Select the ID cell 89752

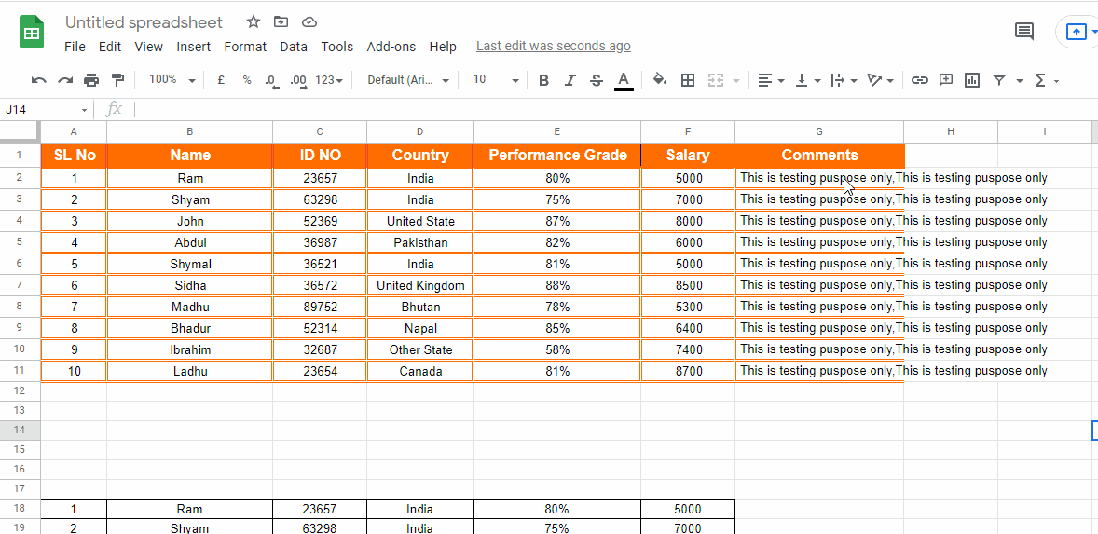pyautogui.click(x=320, y=308)
